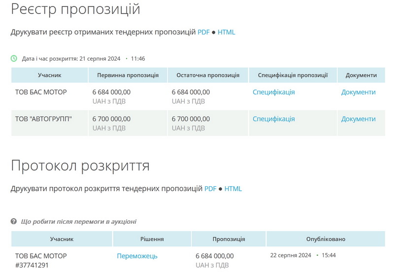The height and width of the screenshot is (276, 393).
Task: Open PDF of the received proposals registry
Action: [x=203, y=32]
